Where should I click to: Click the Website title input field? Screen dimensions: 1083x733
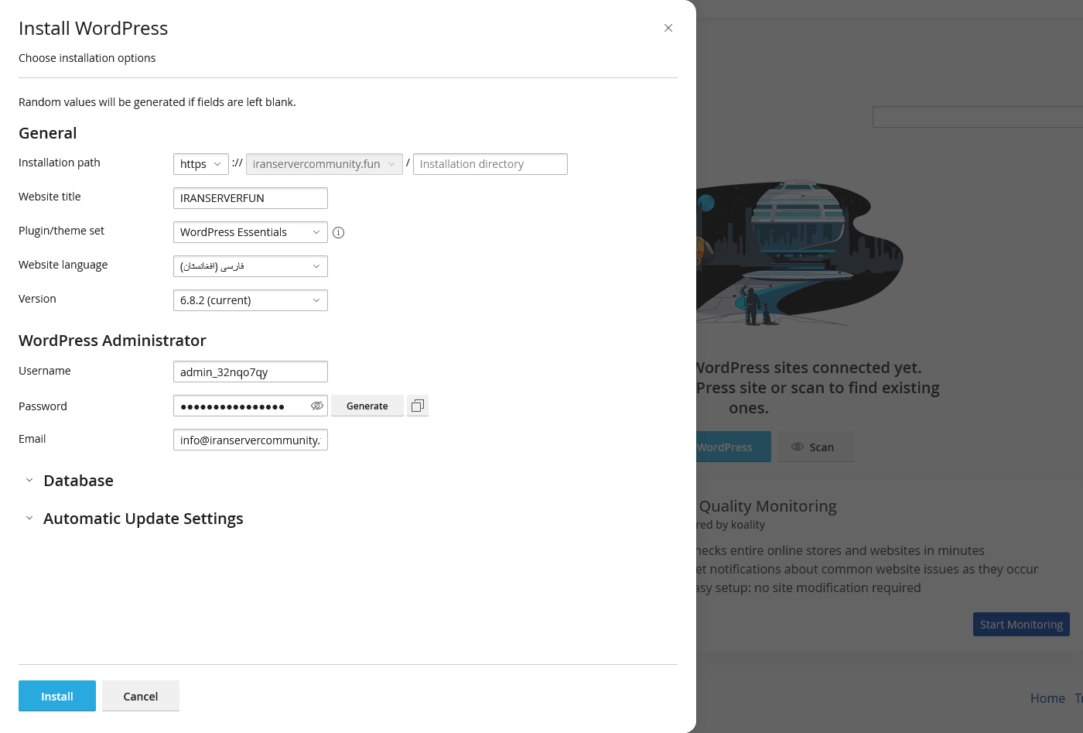(x=250, y=198)
